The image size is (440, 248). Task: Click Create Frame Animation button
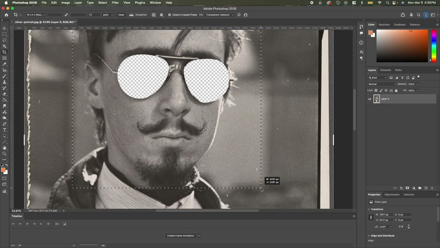tap(180, 236)
